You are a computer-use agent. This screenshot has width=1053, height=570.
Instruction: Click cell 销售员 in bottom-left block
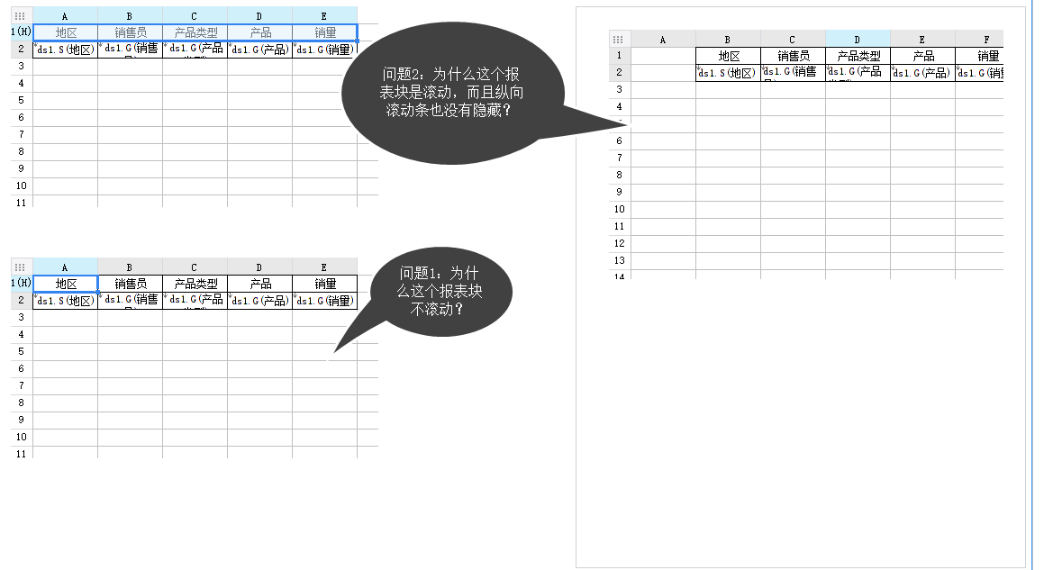[131, 284]
